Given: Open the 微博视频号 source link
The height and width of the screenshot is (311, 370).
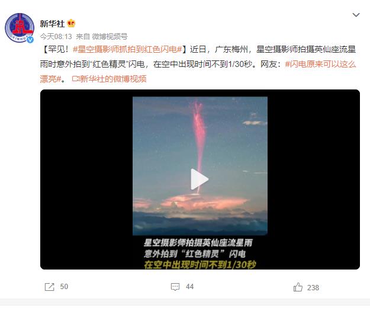Looking at the screenshot, I should pos(110,36).
